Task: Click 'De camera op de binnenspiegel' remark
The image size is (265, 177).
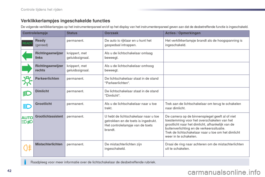Action: [x=202, y=126]
